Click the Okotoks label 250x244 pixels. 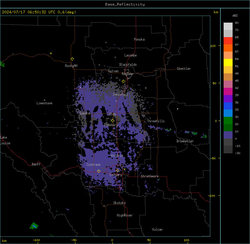[x=119, y=203]
